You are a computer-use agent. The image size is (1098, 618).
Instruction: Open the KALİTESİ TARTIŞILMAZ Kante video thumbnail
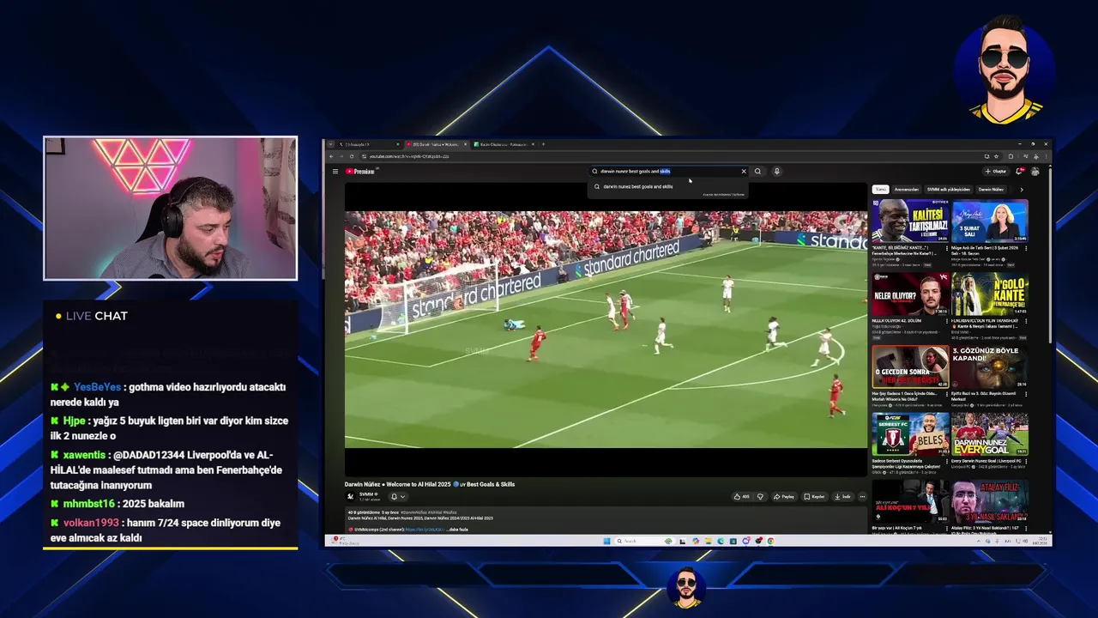910,221
